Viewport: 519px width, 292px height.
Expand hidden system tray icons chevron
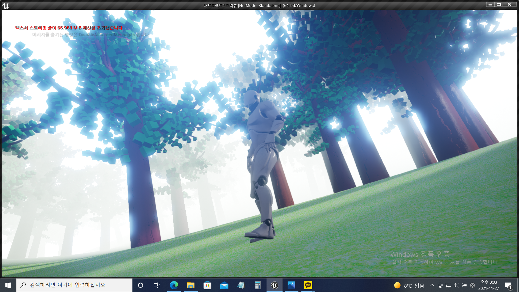[432, 285]
